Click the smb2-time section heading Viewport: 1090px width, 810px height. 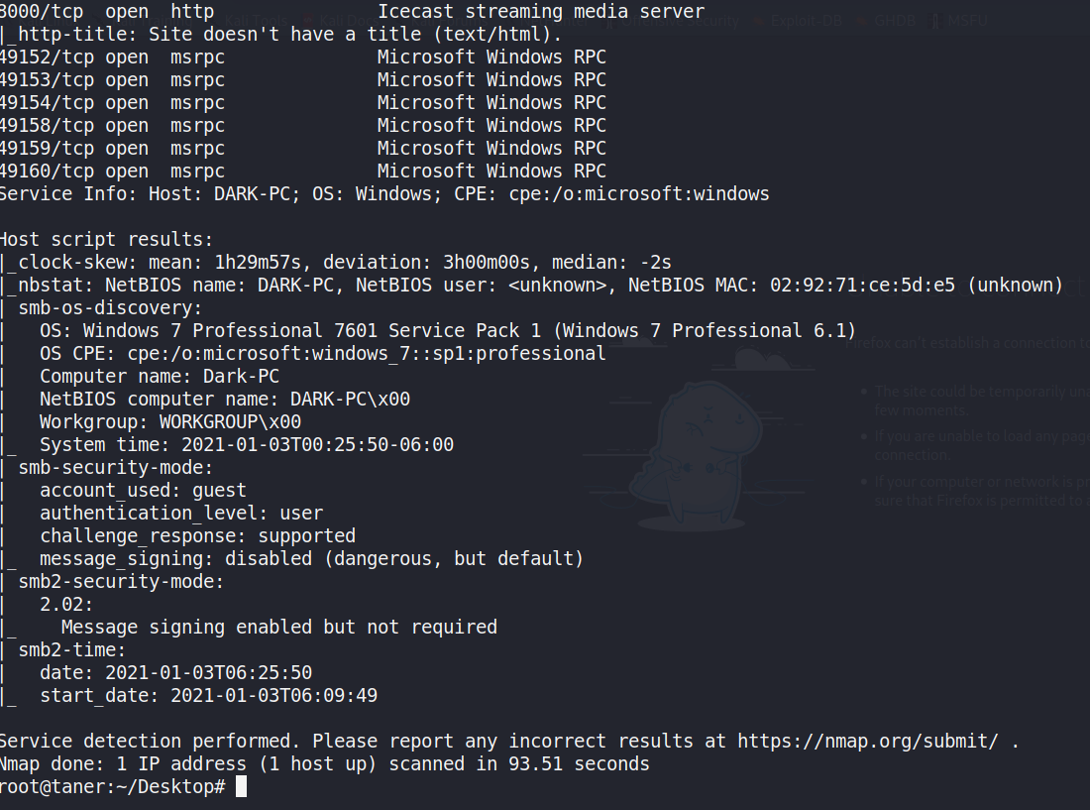(x=71, y=650)
